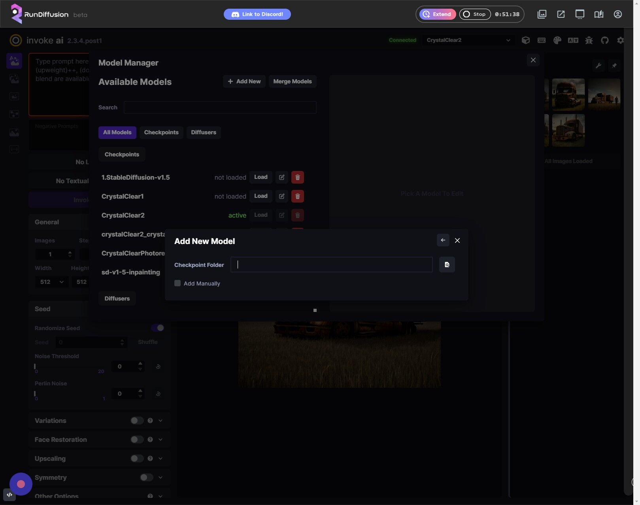Enable the Add Manually checkbox

point(177,283)
